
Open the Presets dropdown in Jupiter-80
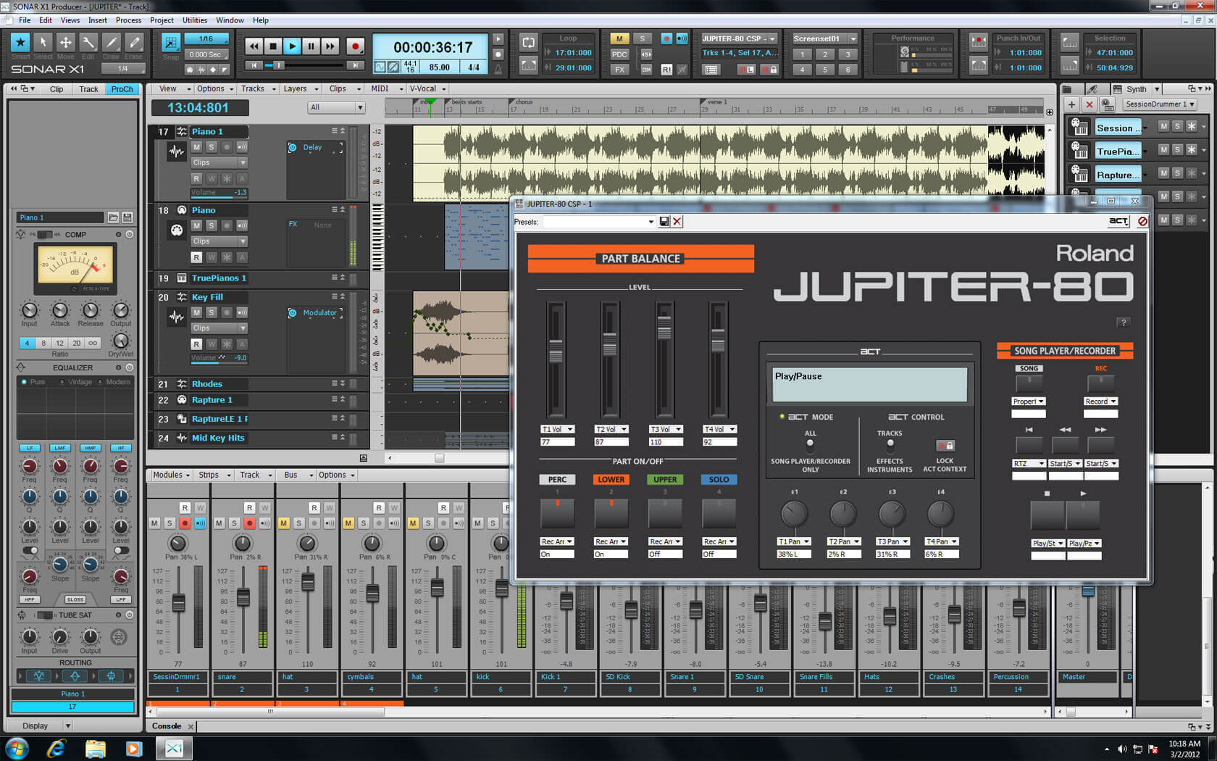651,222
